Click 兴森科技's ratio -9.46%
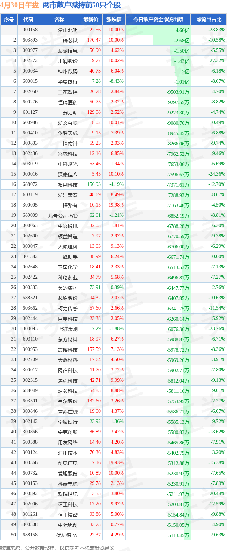The image size is (227, 551). click(x=217, y=154)
